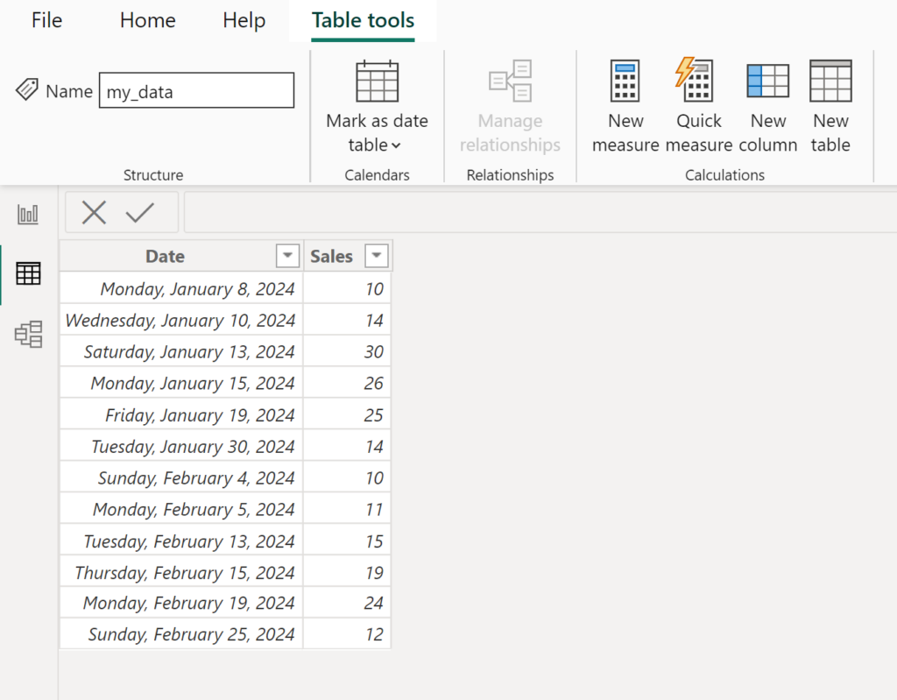Image resolution: width=897 pixels, height=700 pixels.
Task: Commit the formula with the checkmark
Action: (143, 211)
